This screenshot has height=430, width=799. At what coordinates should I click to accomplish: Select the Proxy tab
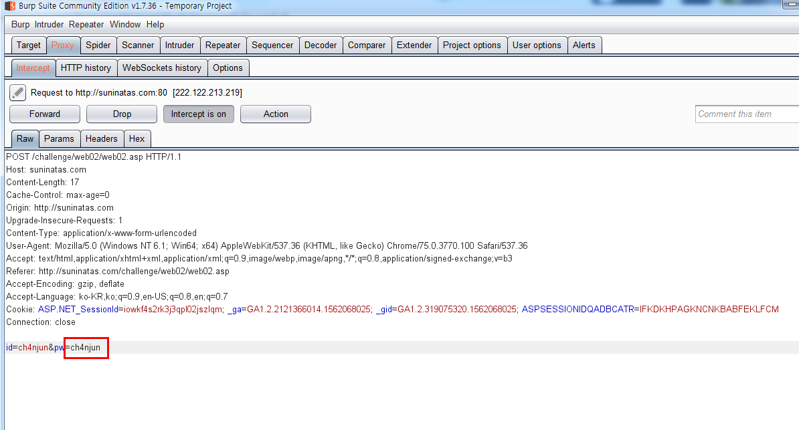pos(63,45)
